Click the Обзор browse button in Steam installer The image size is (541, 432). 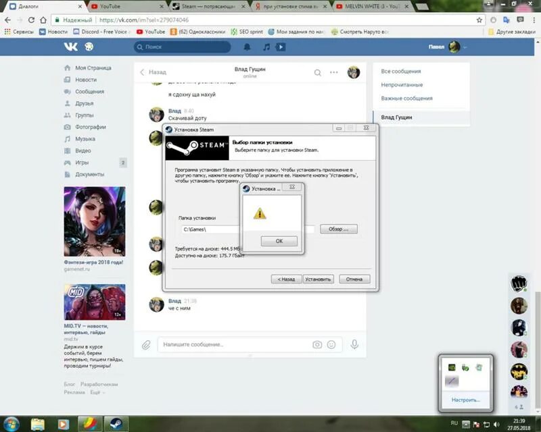(x=339, y=229)
